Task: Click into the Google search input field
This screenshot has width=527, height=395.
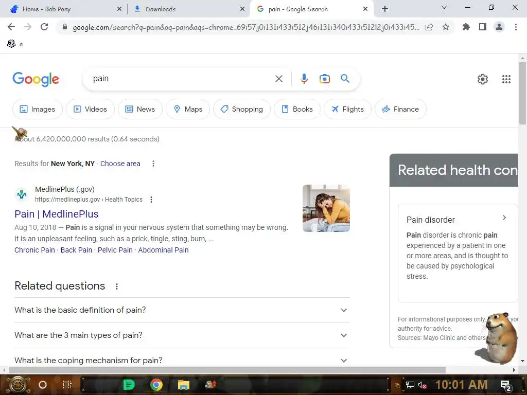Action: coord(182,79)
